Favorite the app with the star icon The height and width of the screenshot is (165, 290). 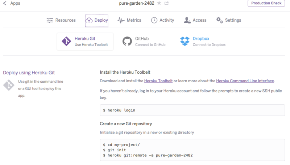pyautogui.click(x=159, y=3)
